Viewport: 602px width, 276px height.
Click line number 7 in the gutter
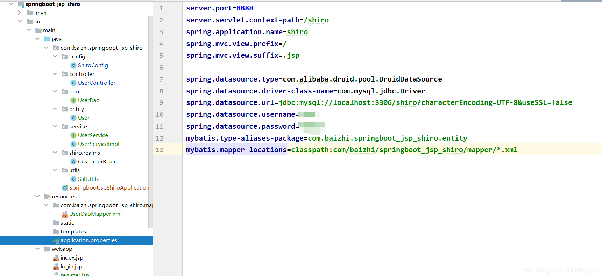pyautogui.click(x=161, y=79)
